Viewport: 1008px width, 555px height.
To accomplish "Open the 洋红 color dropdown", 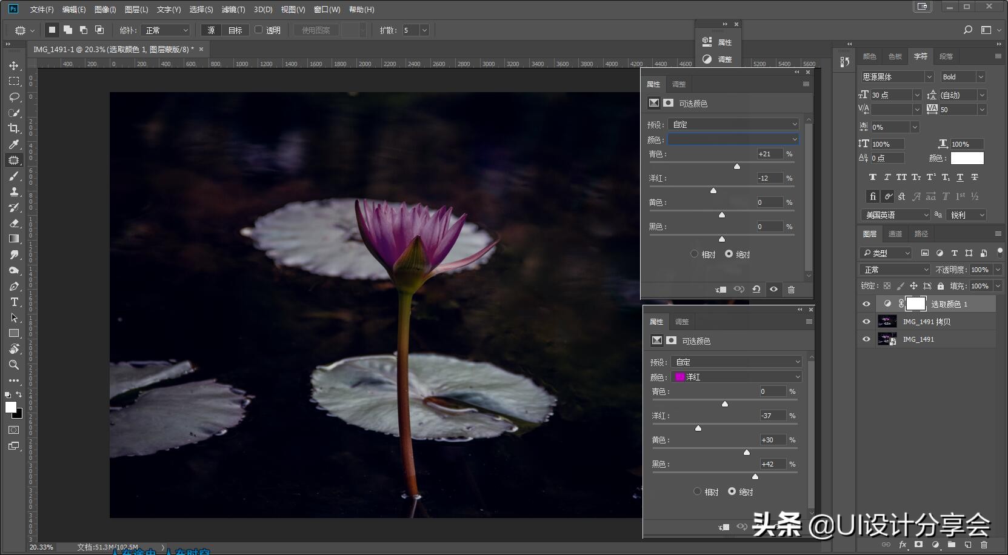I will pos(736,377).
